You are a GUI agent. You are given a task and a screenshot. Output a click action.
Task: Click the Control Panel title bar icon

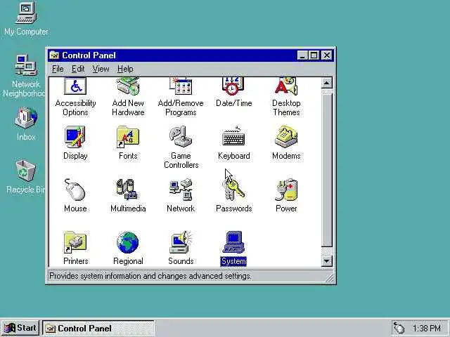tap(54, 55)
